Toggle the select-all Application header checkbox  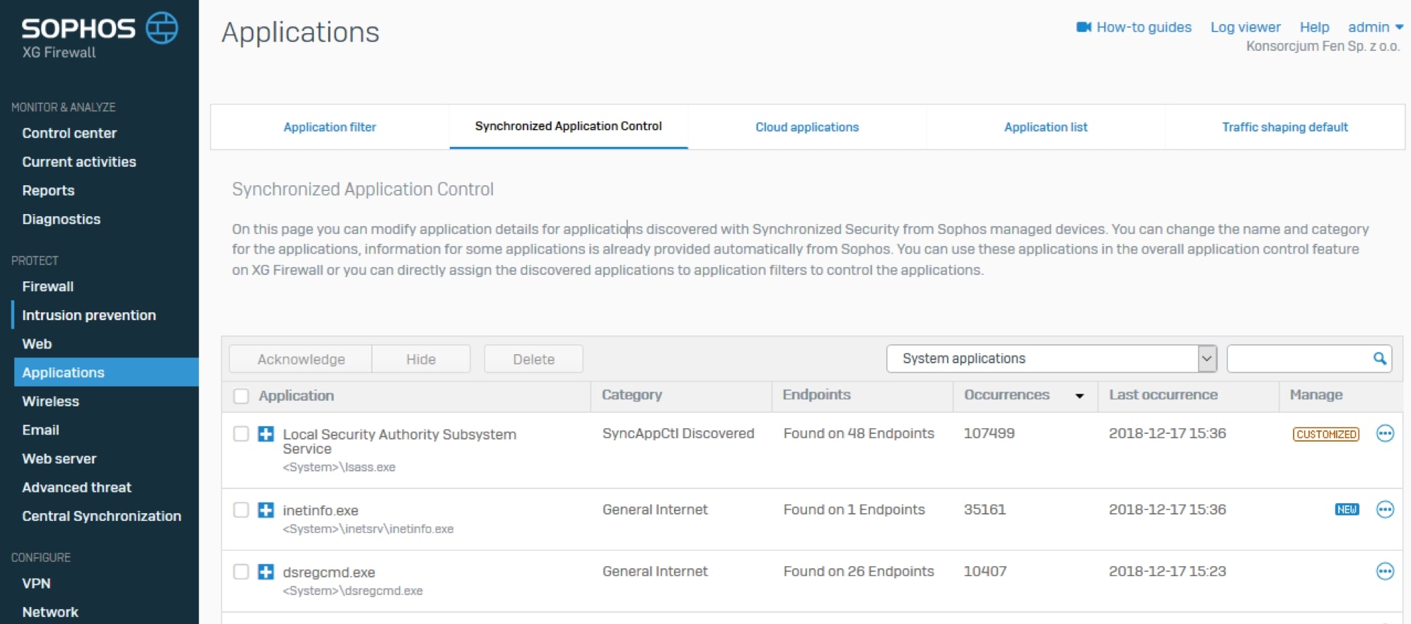[x=241, y=396]
